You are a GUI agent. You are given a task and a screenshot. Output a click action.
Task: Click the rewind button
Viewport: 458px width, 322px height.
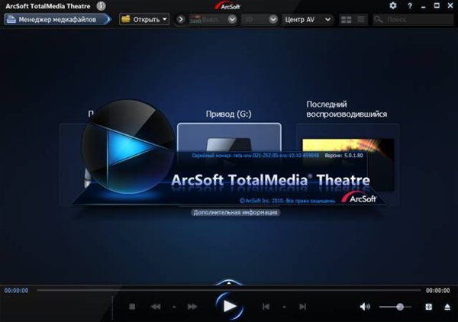point(156,307)
